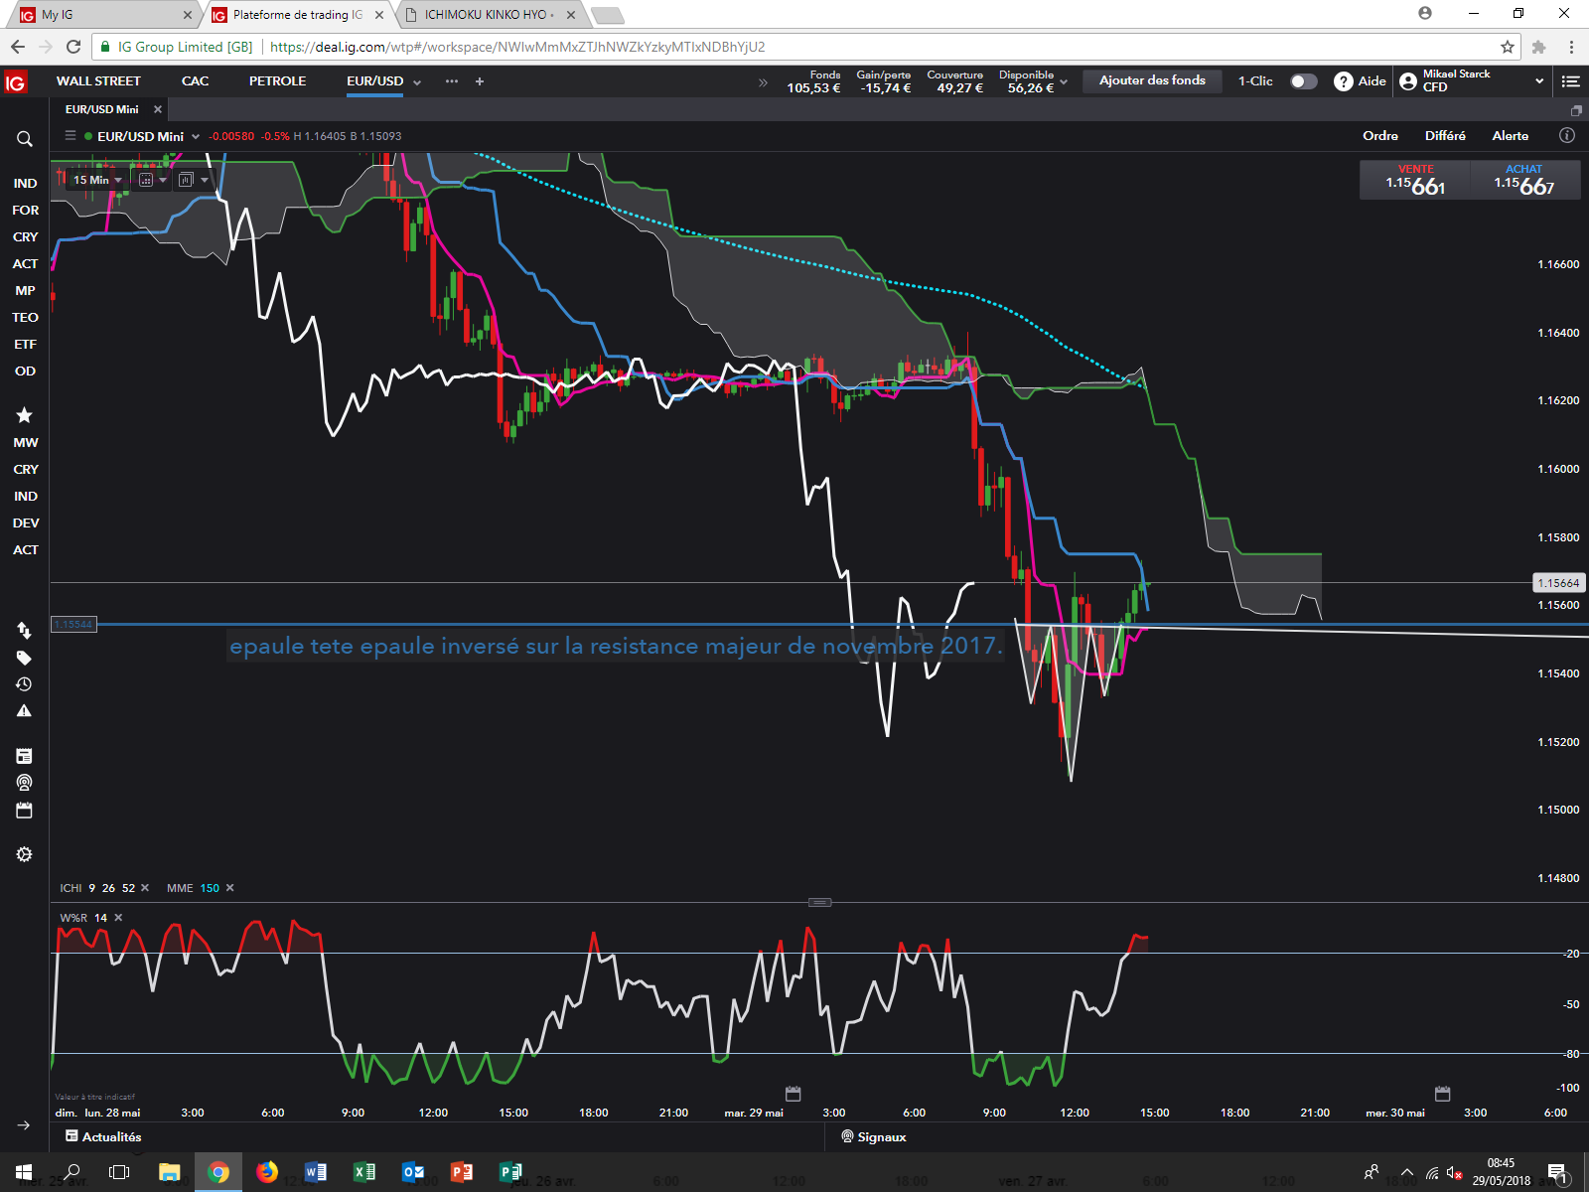Open the Différé order tab
This screenshot has height=1192, width=1589.
pyautogui.click(x=1445, y=136)
